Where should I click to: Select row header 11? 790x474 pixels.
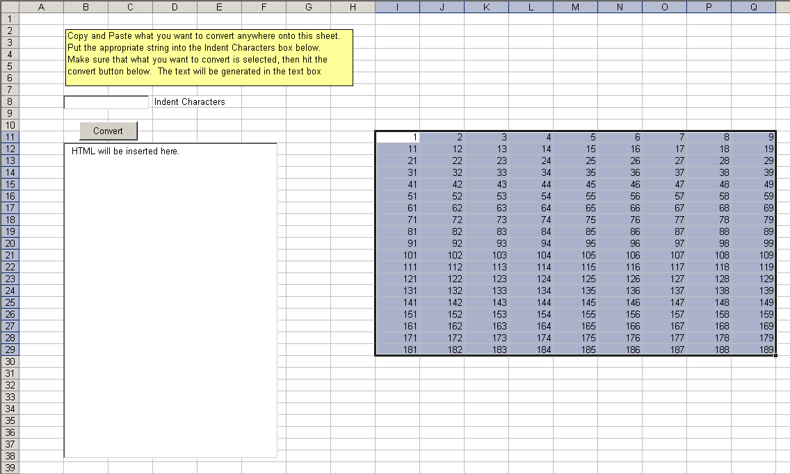[10, 137]
